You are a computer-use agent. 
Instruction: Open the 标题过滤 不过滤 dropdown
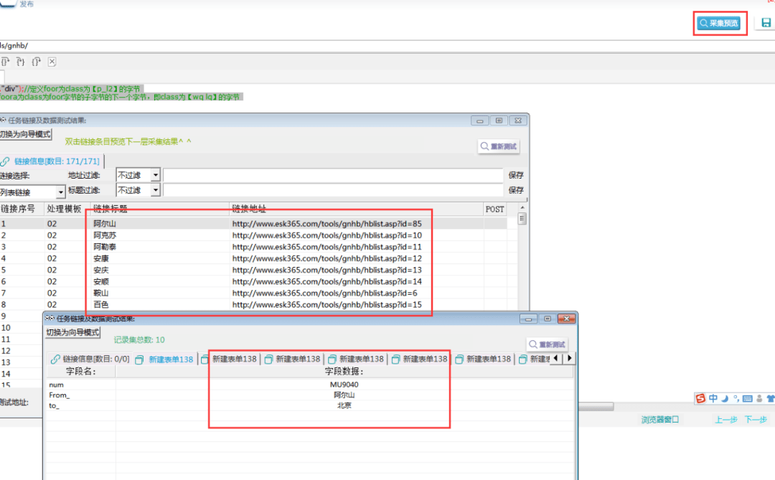pyautogui.click(x=155, y=190)
